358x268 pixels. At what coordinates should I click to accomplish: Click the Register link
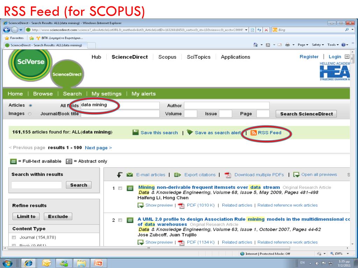coord(309,57)
